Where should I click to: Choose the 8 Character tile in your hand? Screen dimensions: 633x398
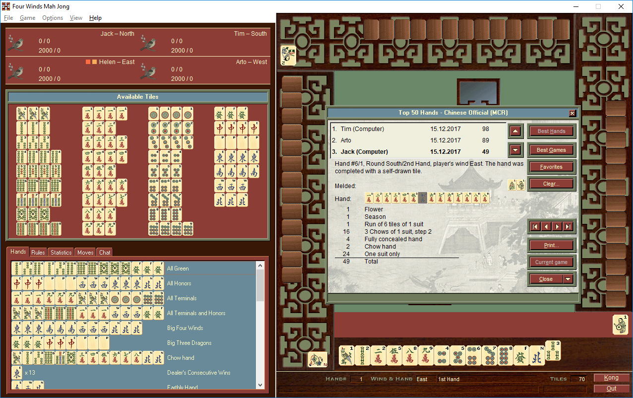(x=410, y=356)
